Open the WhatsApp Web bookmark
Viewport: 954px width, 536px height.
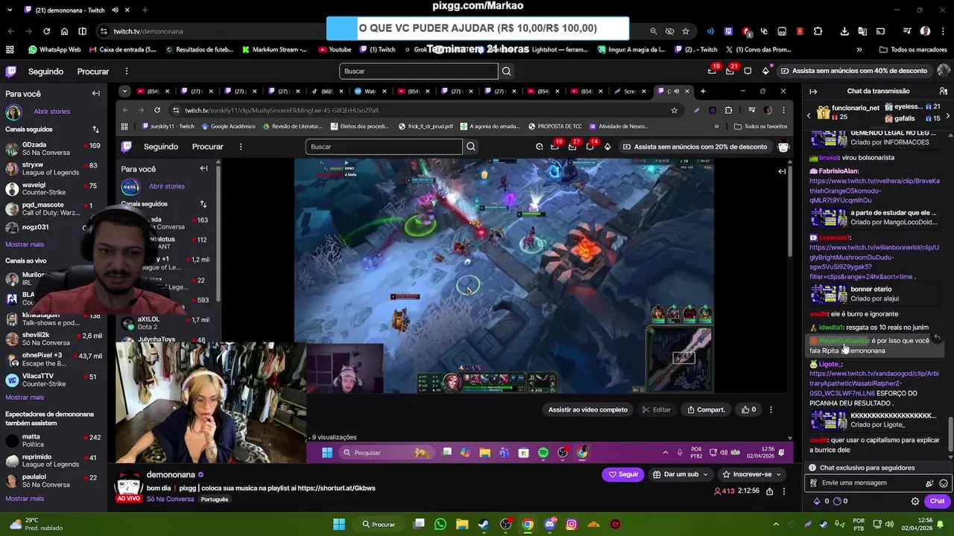pos(54,50)
